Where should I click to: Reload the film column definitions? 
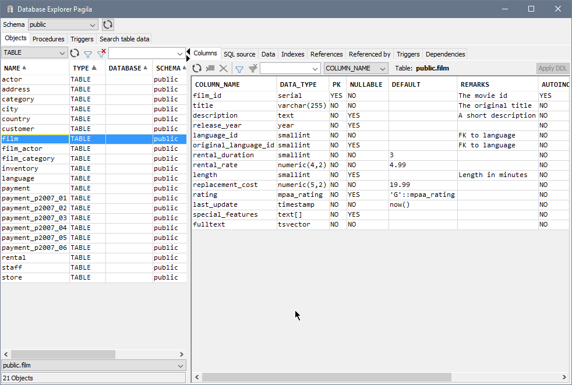pyautogui.click(x=197, y=68)
